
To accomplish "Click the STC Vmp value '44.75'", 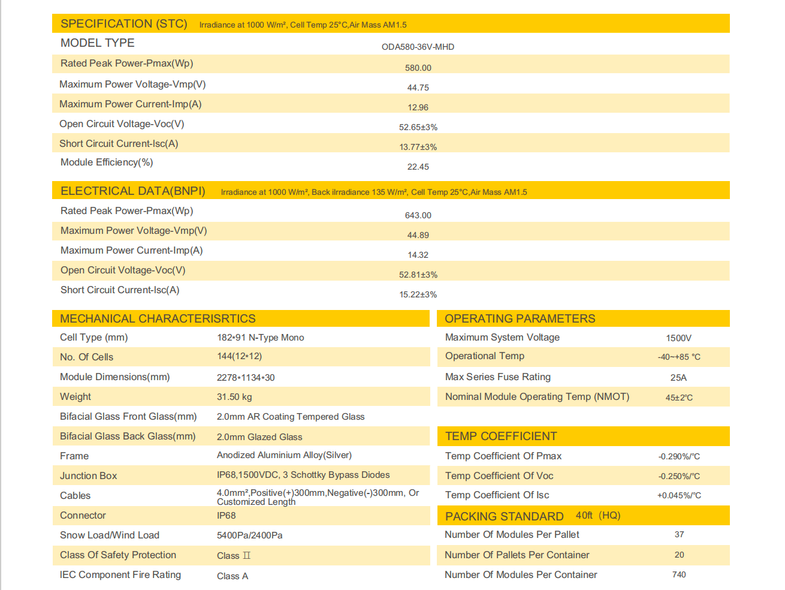I will click(418, 88).
